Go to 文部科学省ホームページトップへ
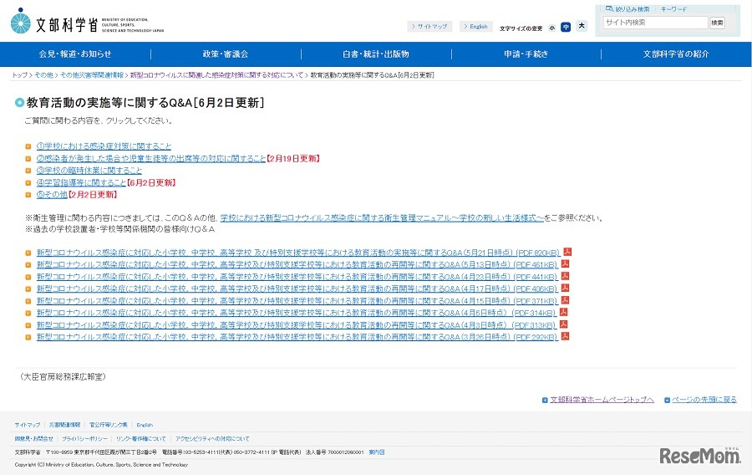This screenshot has width=752, height=475. [x=602, y=400]
